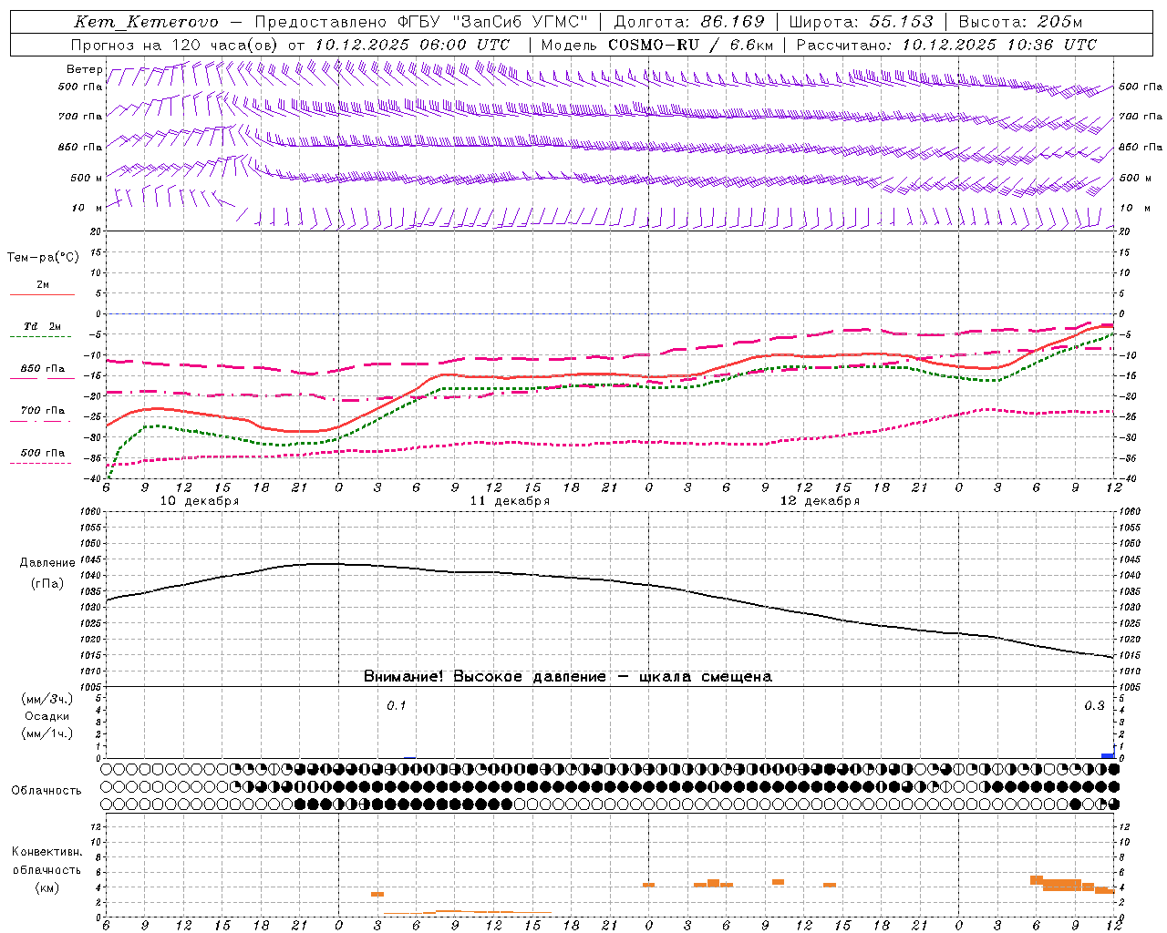The image size is (1167, 933).
Task: Click the station title Kem_Kemerovo
Action: [146, 22]
